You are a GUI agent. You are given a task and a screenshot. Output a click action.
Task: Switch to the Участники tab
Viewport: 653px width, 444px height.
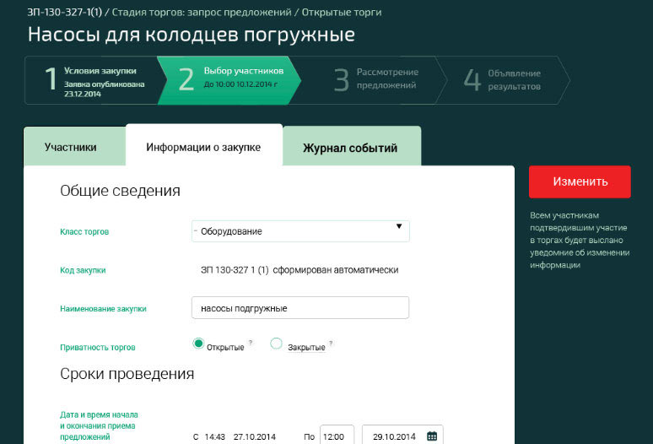[71, 147]
